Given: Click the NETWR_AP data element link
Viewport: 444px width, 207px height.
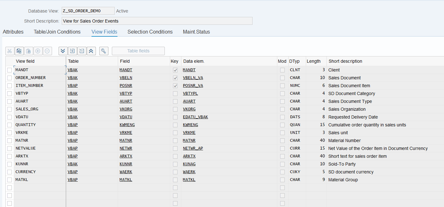Looking at the screenshot, I should click(193, 148).
